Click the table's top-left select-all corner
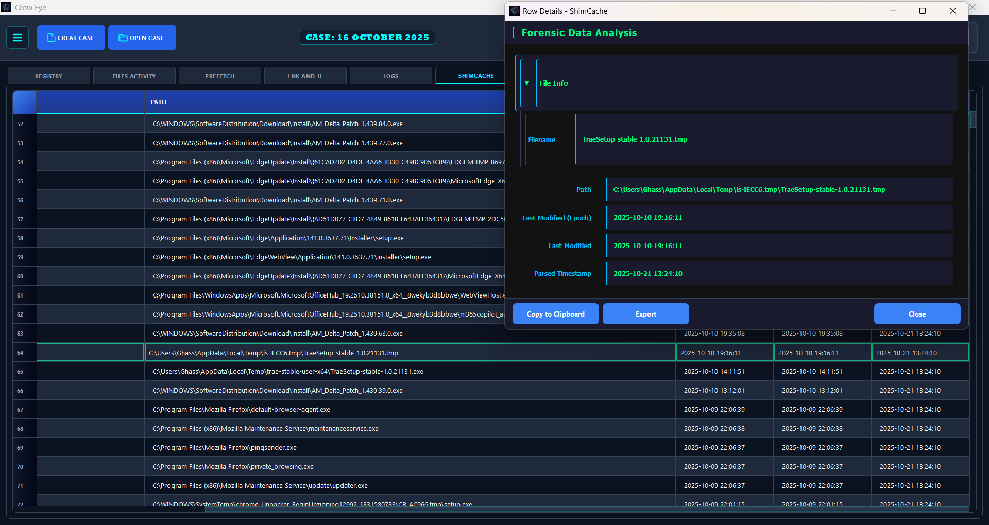 coord(25,102)
